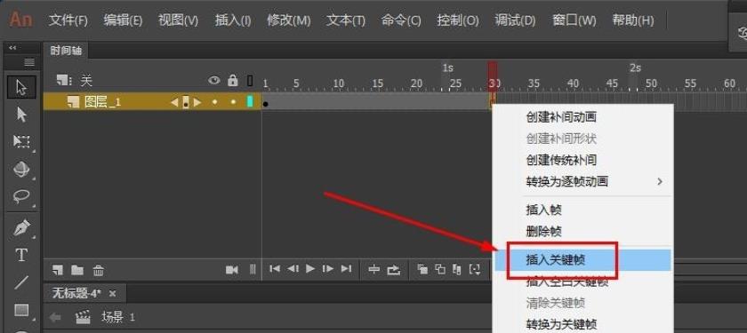The image size is (747, 333).
Task: Close the 无标题-4* document tab
Action: [112, 294]
